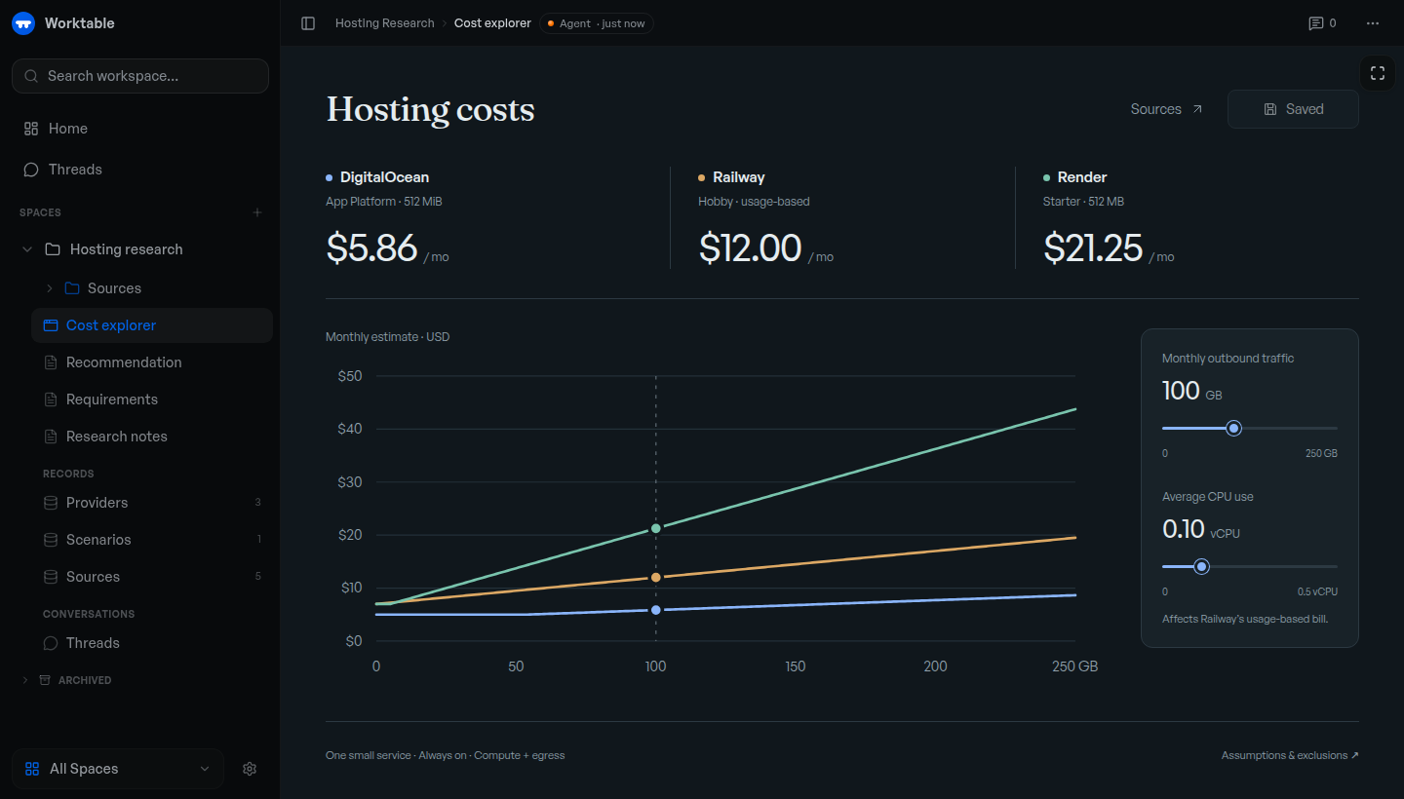The image size is (1404, 799).
Task: Open the more options ellipsis menu
Action: tap(1373, 23)
